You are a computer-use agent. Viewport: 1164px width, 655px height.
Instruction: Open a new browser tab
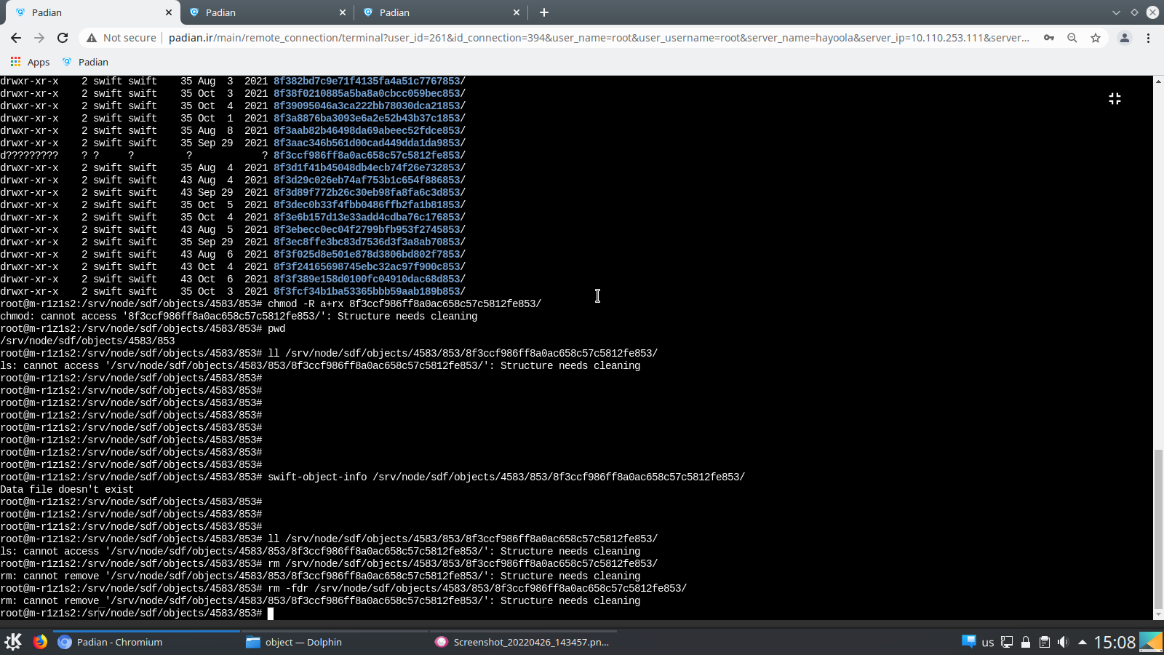point(544,12)
